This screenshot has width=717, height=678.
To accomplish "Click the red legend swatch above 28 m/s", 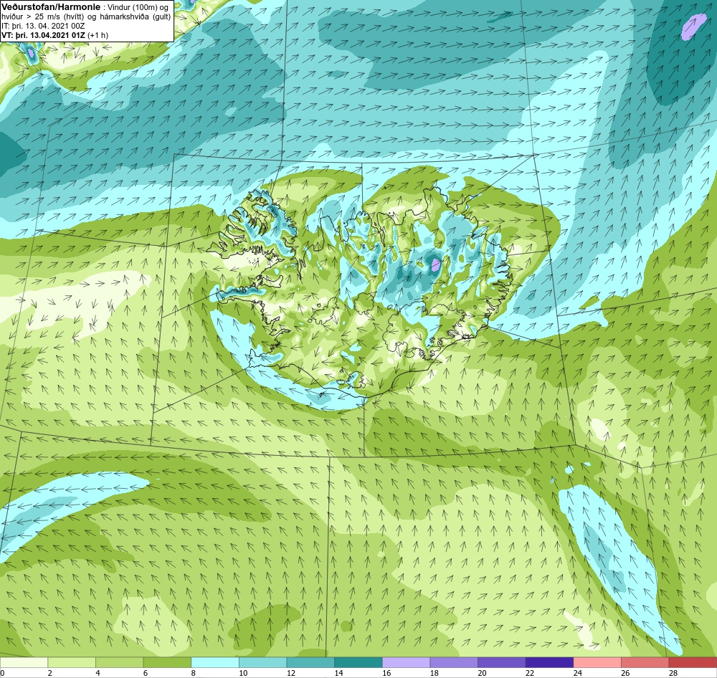I will tap(693, 662).
